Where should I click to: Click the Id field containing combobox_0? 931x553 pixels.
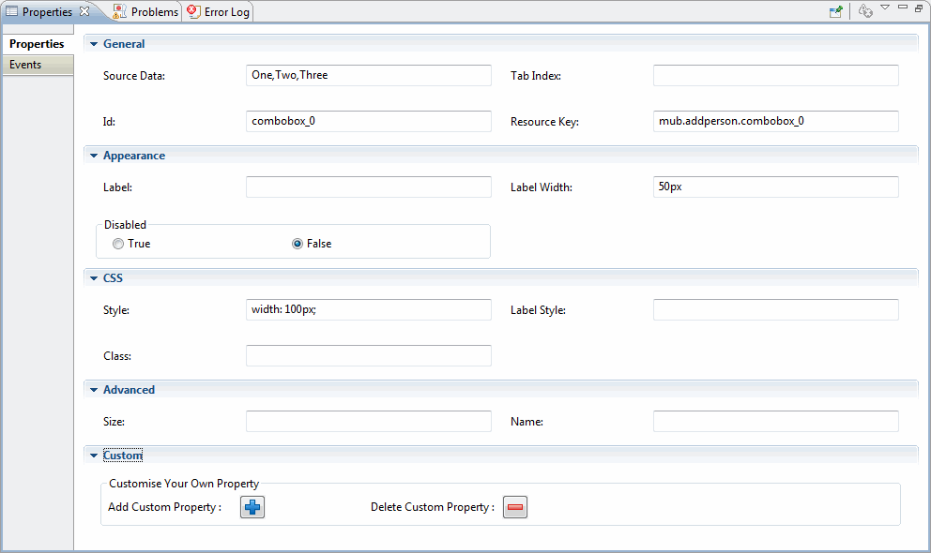click(369, 121)
